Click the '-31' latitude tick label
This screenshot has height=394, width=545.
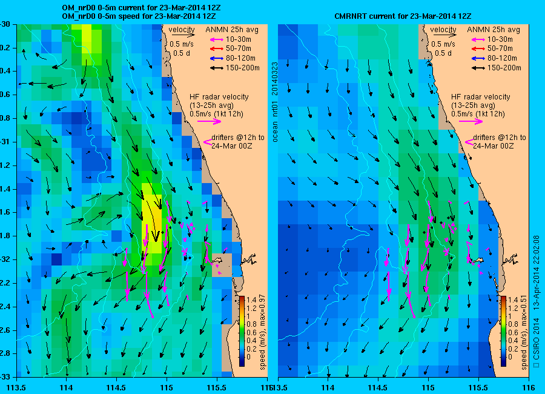tap(5, 142)
